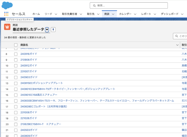The height and width of the screenshot is (137, 187).
Task: Select checkbox for 240828ECゴムボート row
Action: click(16, 107)
